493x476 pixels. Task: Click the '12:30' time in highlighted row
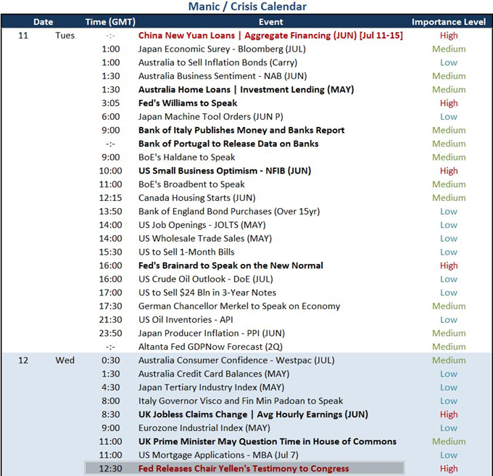pyautogui.click(x=110, y=469)
